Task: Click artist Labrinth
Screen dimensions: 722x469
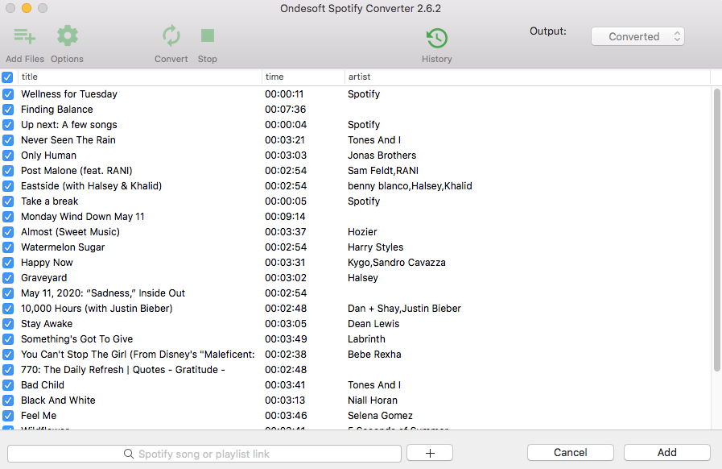Action: point(366,339)
